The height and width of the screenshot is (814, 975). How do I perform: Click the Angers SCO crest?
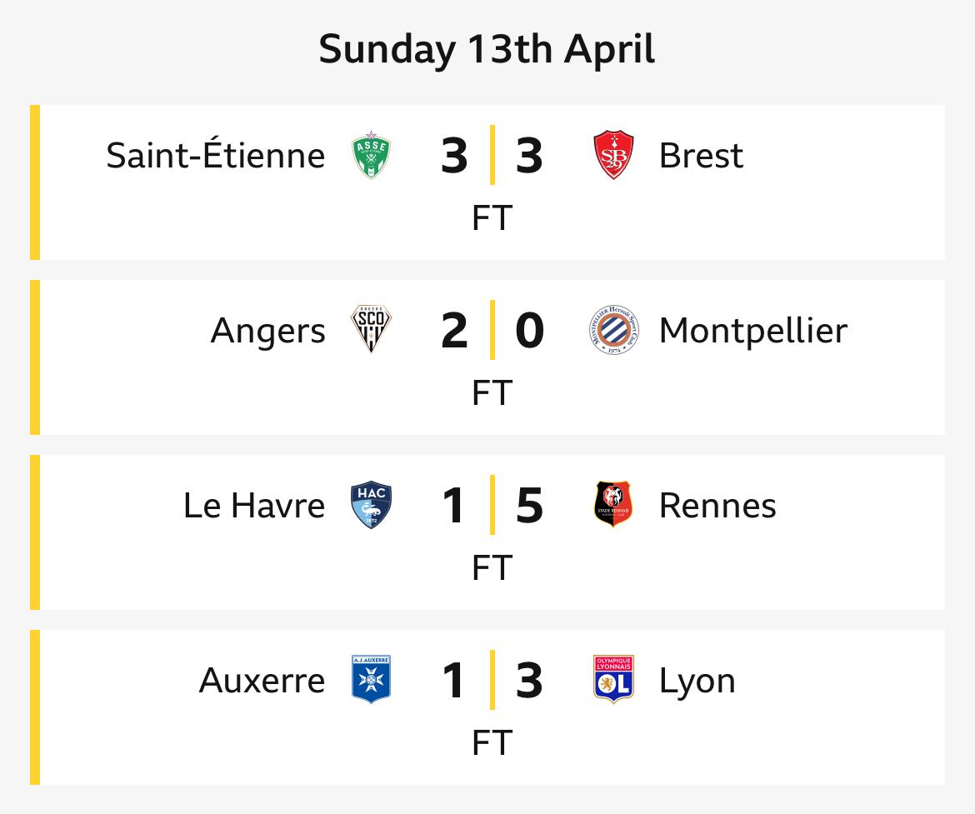(x=371, y=330)
